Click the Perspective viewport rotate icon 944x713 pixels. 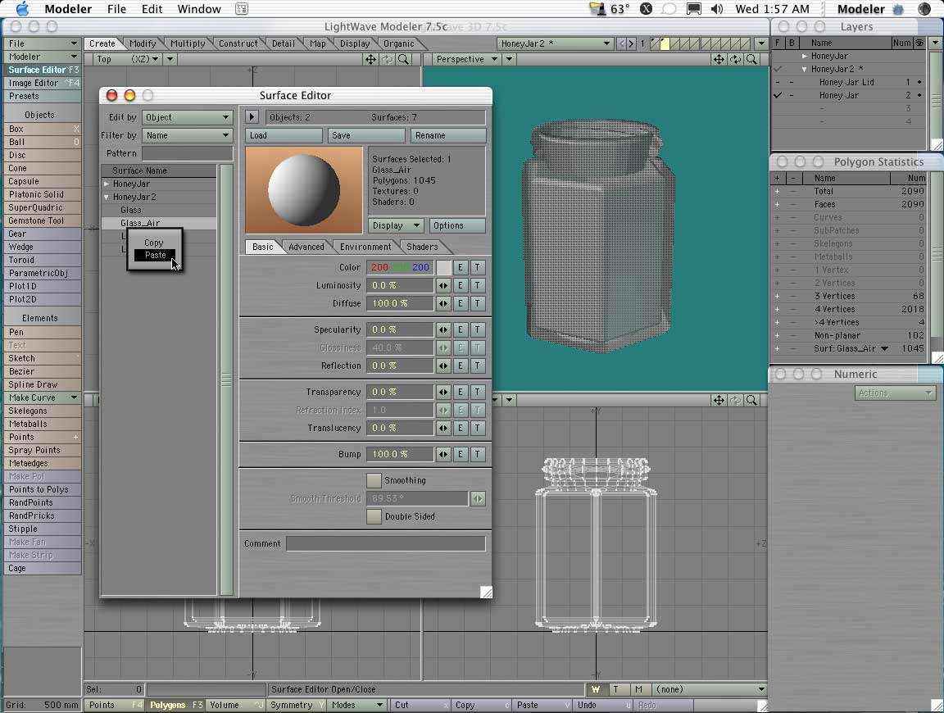coord(735,59)
